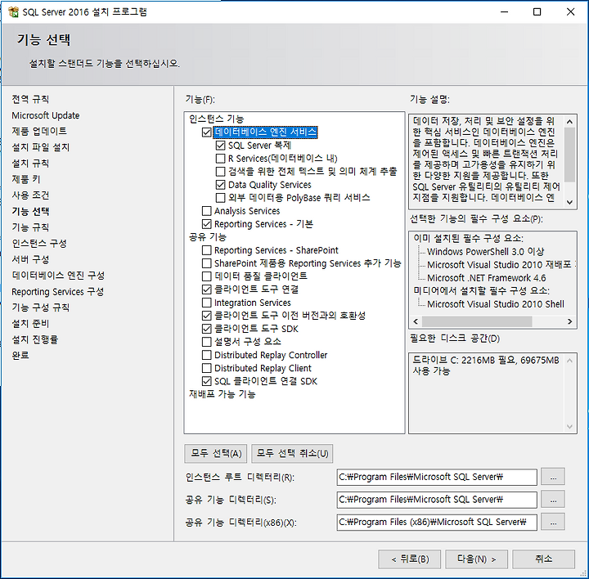Viewport: 589px width, 579px height.
Task: Uncheck 클라이언트 도구 SDK checkbox
Action: tap(207, 329)
